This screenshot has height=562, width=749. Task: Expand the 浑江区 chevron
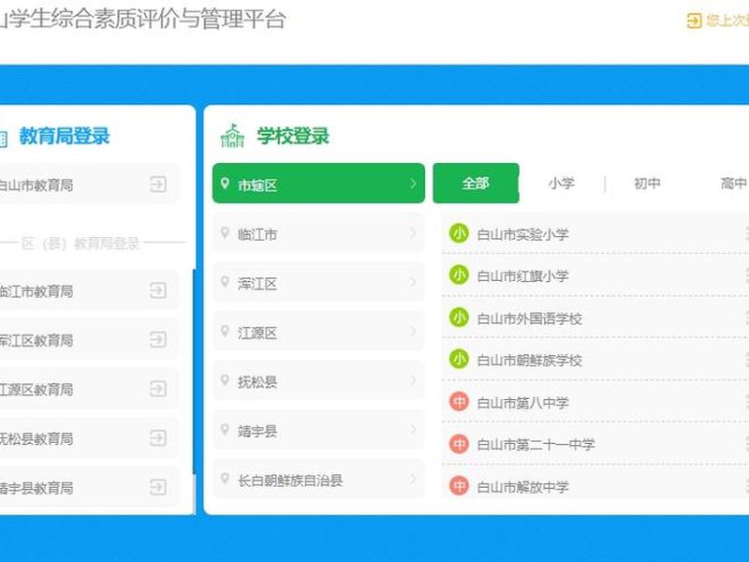413,282
